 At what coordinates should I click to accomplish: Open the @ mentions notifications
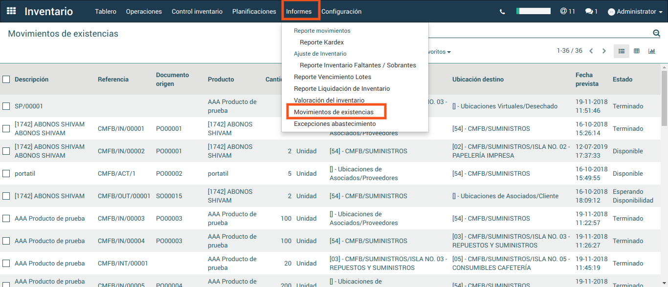[x=567, y=11]
